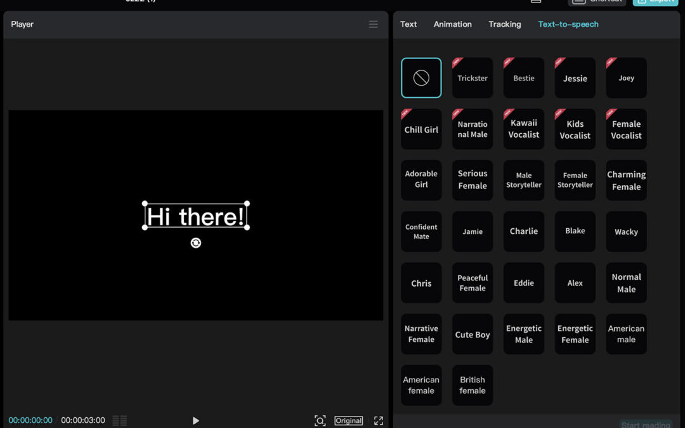Pick the Kawaii Vocalist voice

click(523, 129)
